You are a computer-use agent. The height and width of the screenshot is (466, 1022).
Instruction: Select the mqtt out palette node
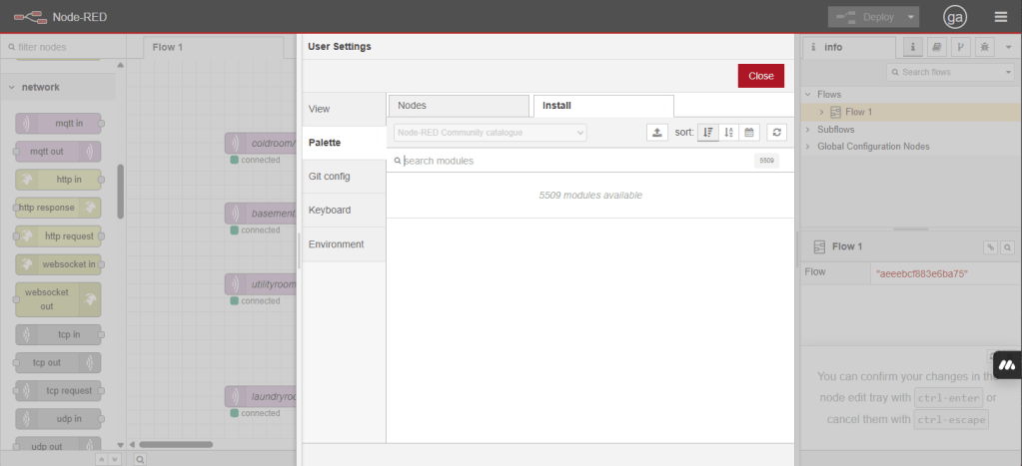click(x=58, y=152)
